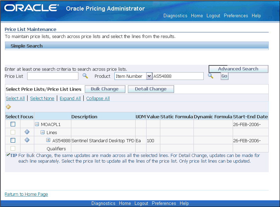Click the UOM column header

pyautogui.click(x=141, y=117)
